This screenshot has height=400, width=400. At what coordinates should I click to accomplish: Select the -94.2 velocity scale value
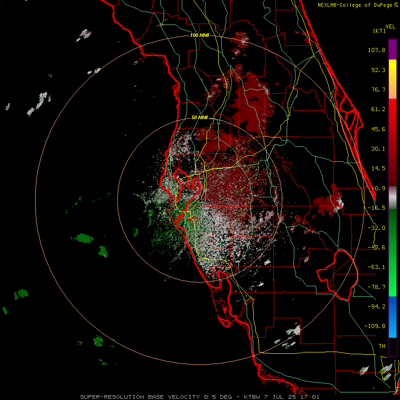click(x=376, y=307)
